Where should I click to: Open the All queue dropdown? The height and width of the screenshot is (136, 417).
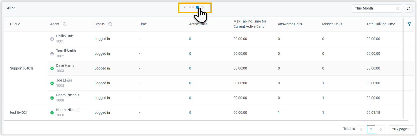[x=11, y=8]
